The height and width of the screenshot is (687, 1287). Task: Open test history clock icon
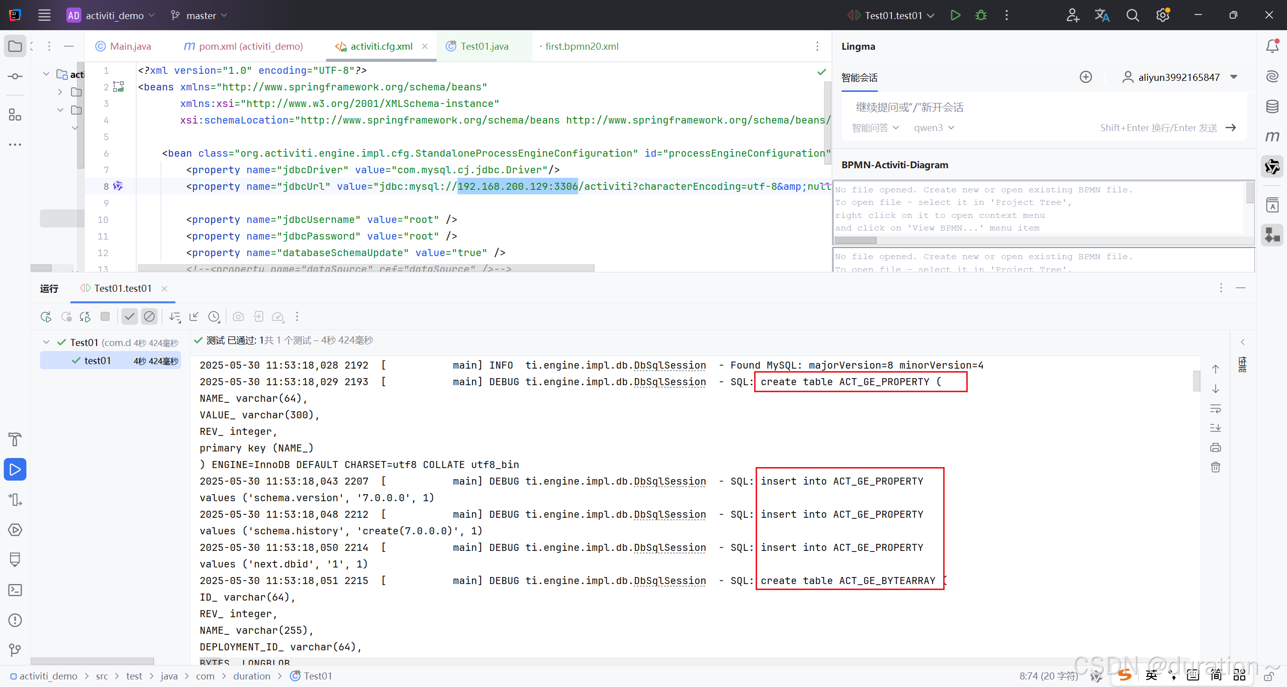coord(214,317)
